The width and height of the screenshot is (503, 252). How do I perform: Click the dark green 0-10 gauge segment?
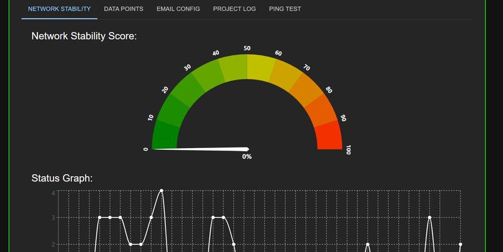pos(165,136)
